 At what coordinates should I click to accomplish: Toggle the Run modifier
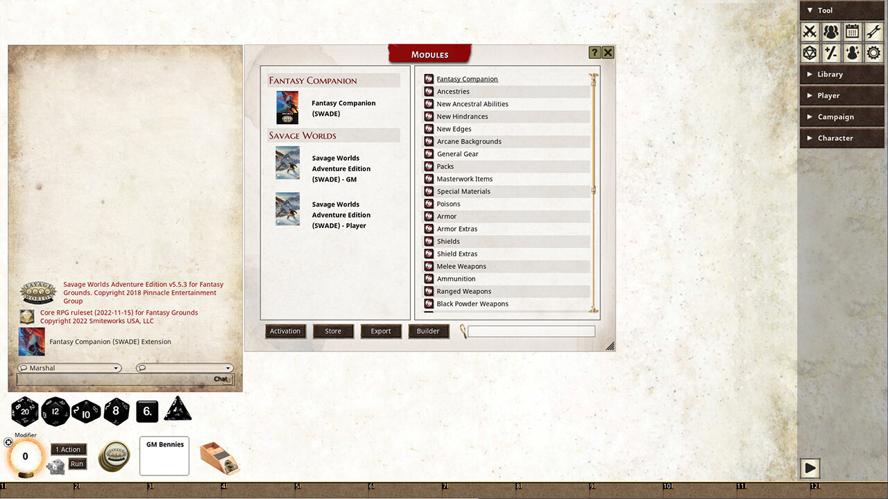(x=77, y=464)
